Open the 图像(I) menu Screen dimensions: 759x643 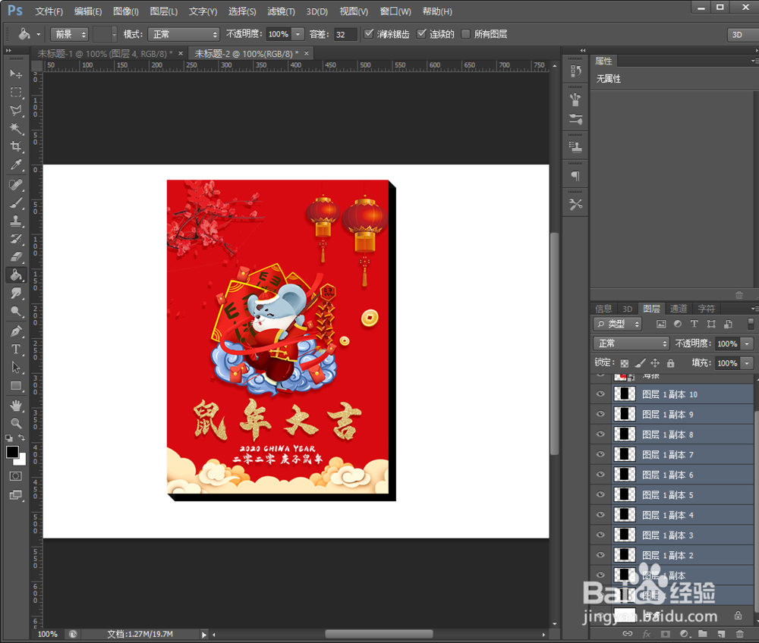click(125, 11)
